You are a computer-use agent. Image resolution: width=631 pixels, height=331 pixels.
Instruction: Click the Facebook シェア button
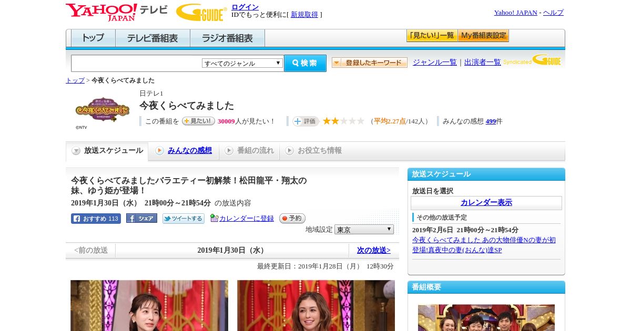point(141,219)
